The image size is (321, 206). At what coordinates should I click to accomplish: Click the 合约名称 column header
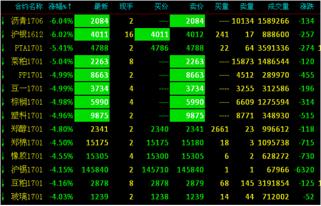click(x=29, y=7)
